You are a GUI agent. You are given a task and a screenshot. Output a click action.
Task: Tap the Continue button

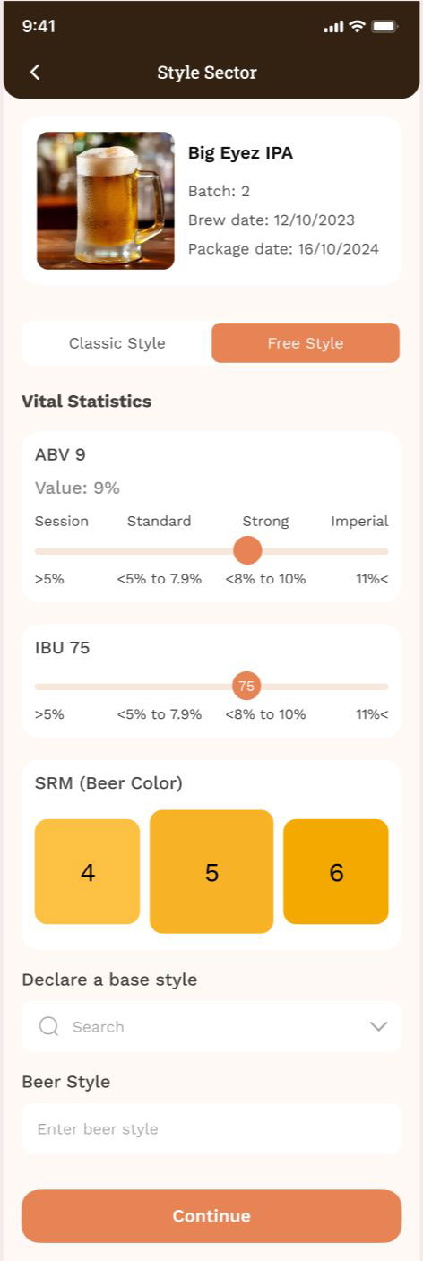[211, 1216]
